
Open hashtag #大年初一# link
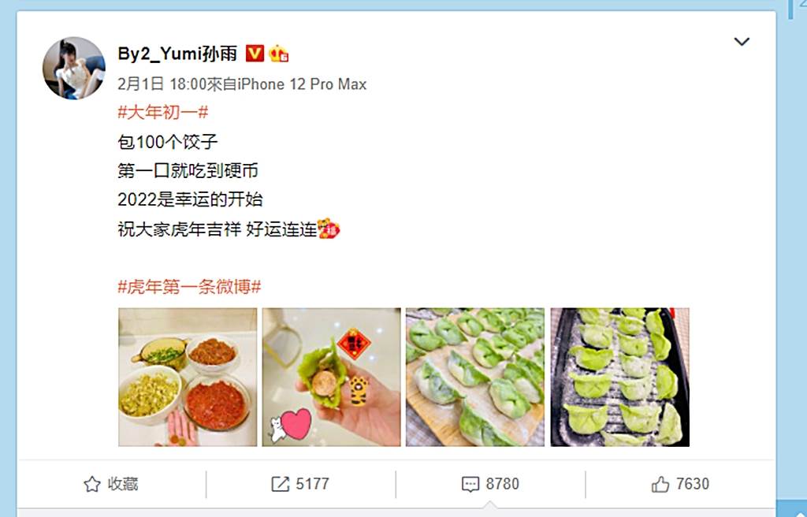163,112
